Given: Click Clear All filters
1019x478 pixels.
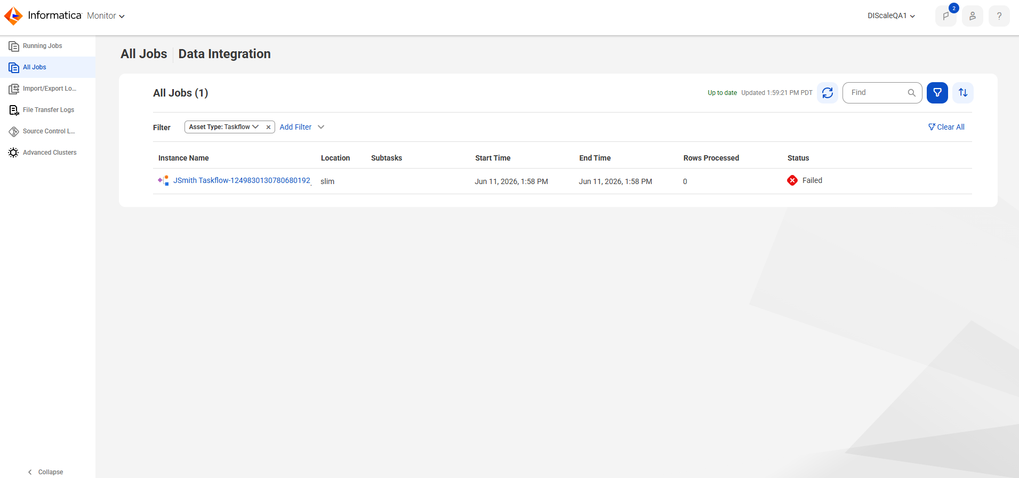Looking at the screenshot, I should click(946, 127).
